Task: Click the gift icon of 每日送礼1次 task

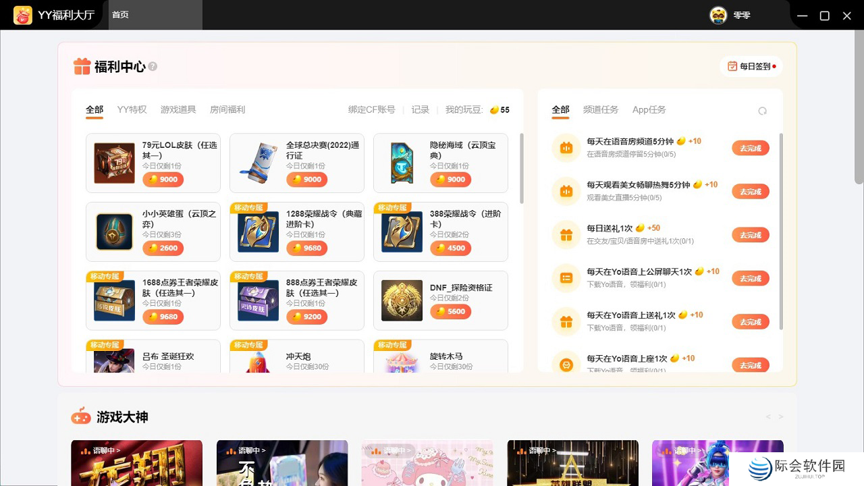Action: (566, 234)
